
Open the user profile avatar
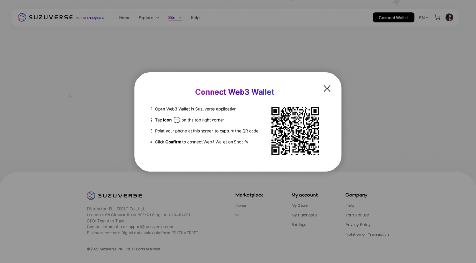pos(449,18)
